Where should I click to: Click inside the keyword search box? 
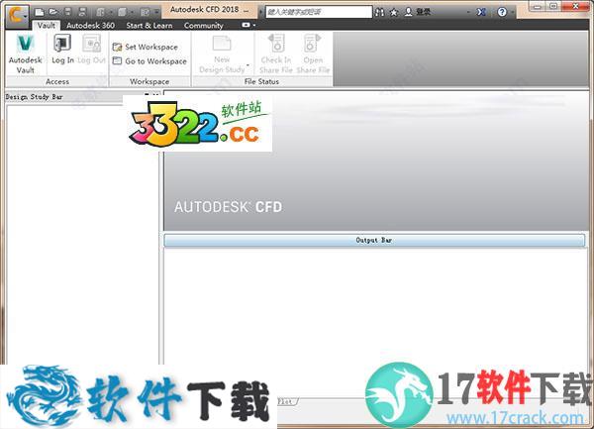[x=319, y=12]
